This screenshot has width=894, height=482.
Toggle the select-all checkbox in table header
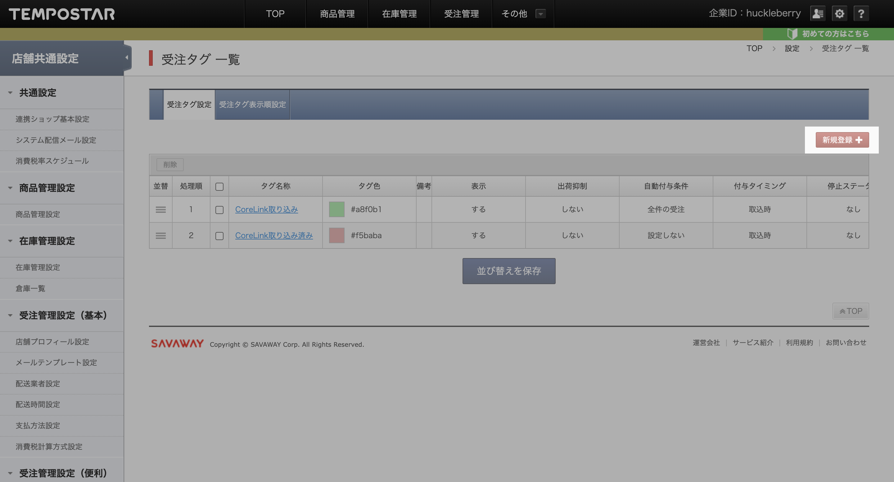tap(219, 186)
